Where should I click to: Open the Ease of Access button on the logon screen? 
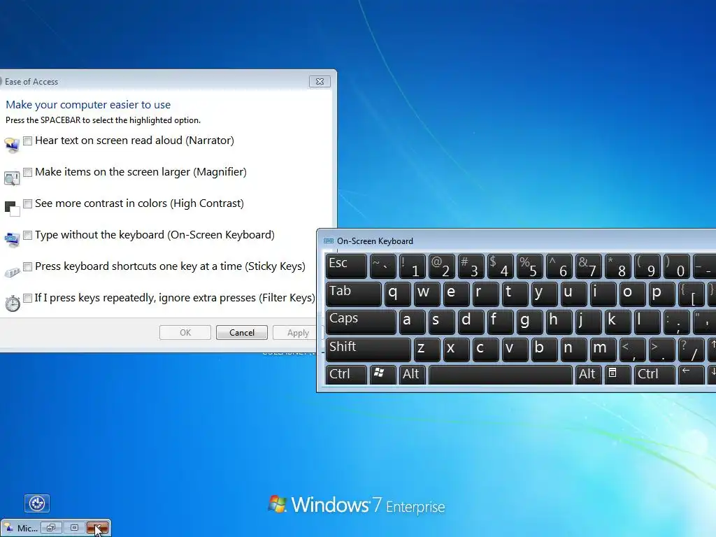37,503
